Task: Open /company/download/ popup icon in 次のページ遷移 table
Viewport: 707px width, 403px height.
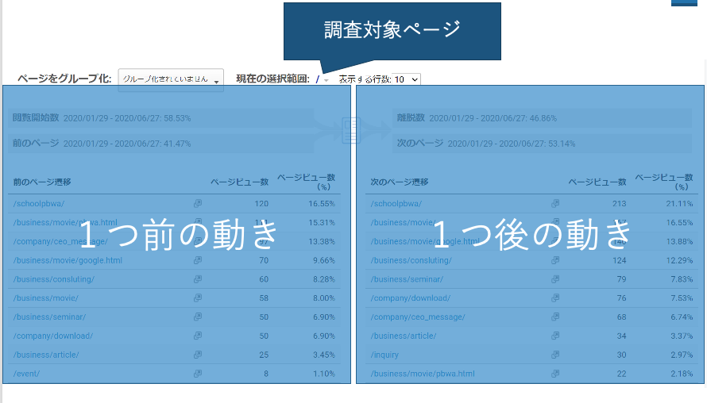Action: [555, 298]
